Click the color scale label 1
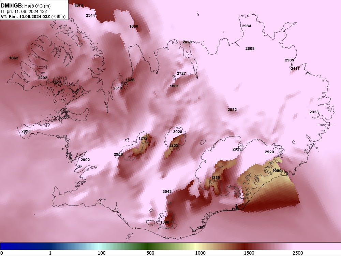341x256 pixels. (x=50, y=253)
